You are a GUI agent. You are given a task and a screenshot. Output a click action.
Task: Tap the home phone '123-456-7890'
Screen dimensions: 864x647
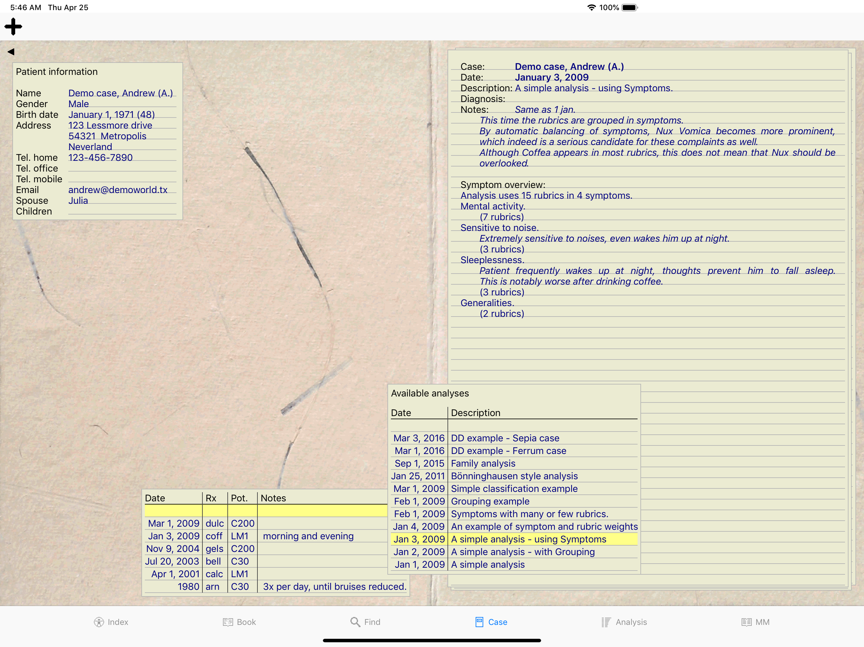[100, 158]
